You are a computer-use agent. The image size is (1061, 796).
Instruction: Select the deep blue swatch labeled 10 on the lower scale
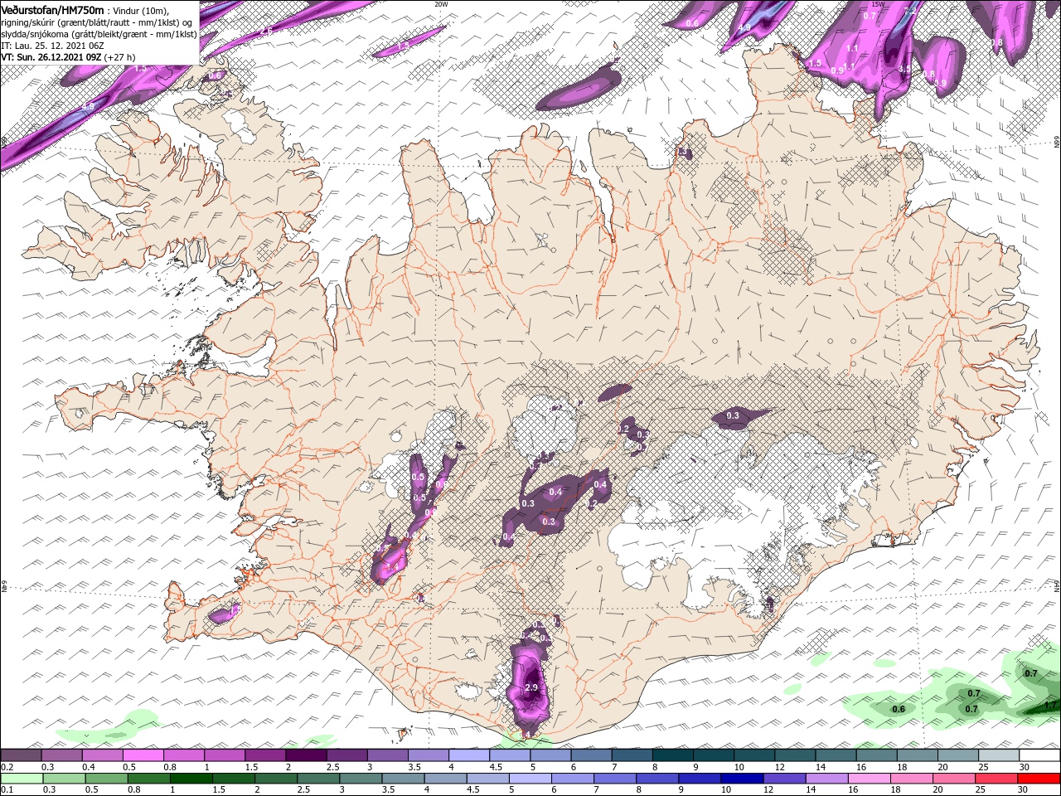coord(742,778)
